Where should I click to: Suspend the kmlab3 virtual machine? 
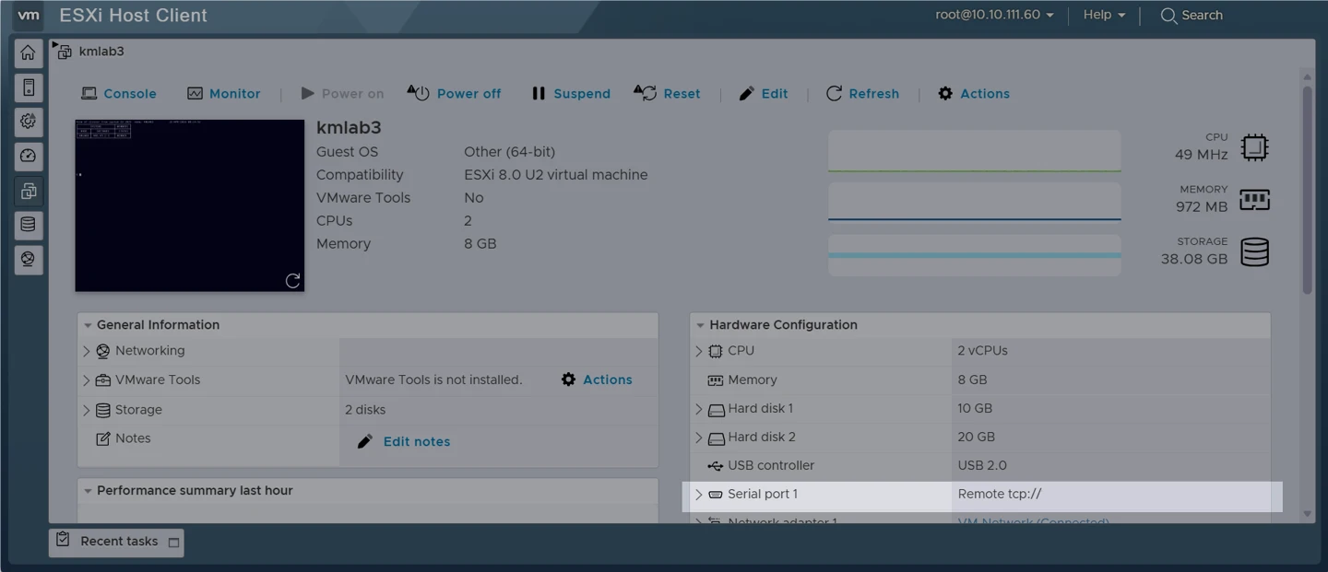point(571,94)
